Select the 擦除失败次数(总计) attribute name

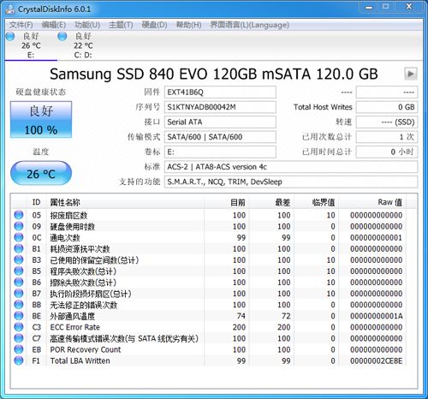83,283
